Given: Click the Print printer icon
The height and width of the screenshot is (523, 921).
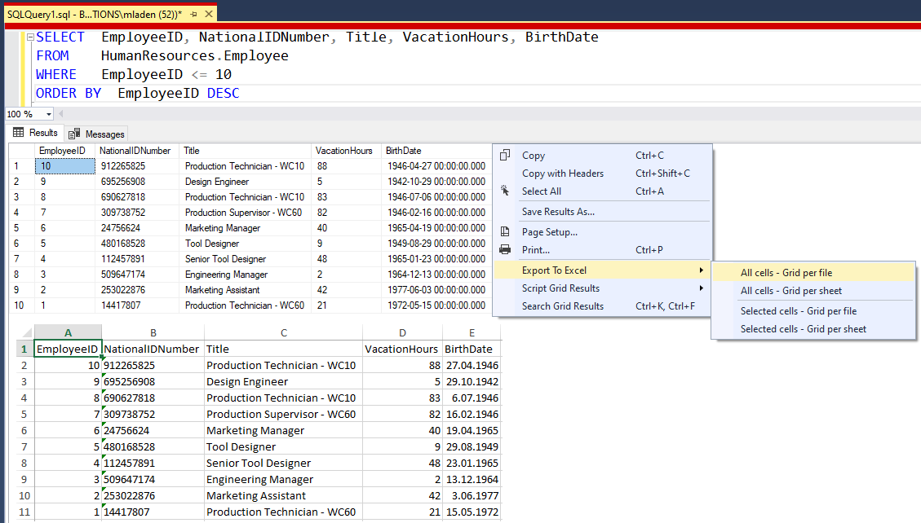Looking at the screenshot, I should click(x=505, y=250).
